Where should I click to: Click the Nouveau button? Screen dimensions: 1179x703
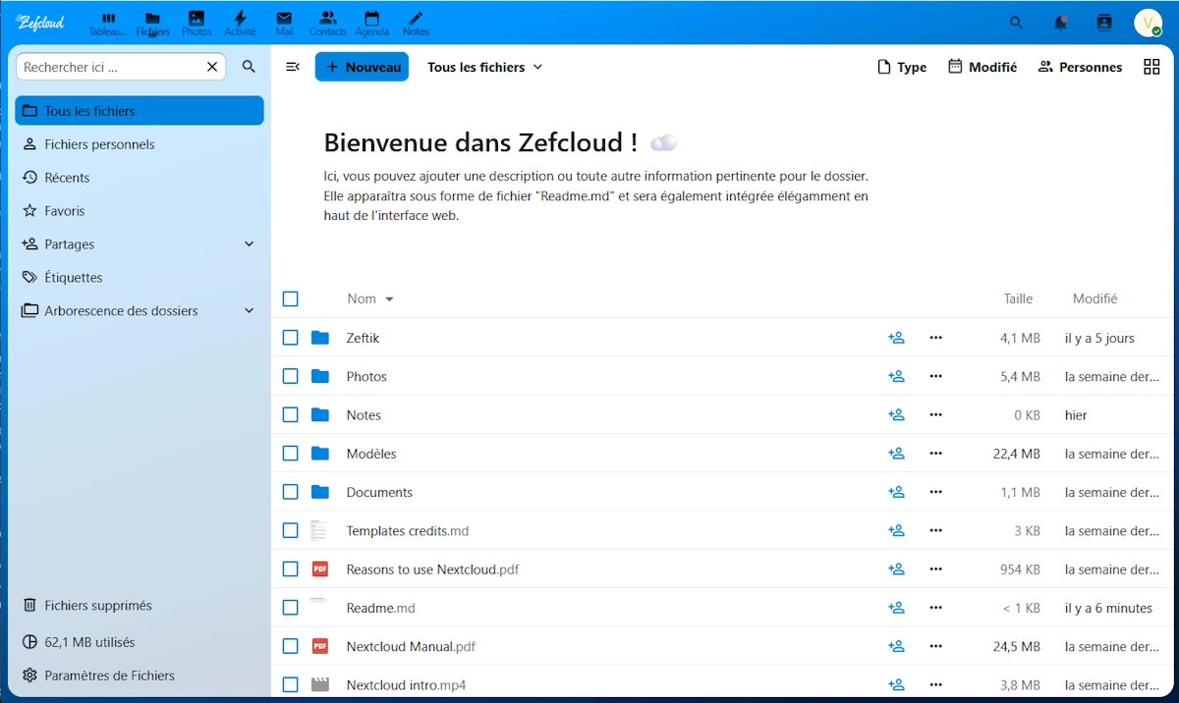tap(362, 67)
